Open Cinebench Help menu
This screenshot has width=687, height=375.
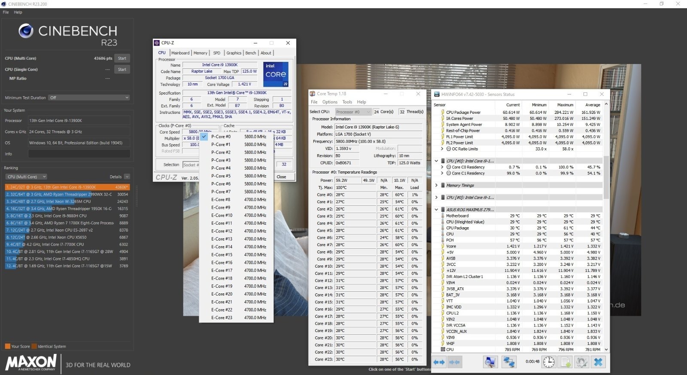pos(18,12)
